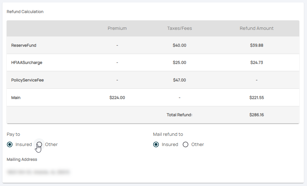Click the $39.88 refund amount
The image size is (307, 186).
pyautogui.click(x=256, y=45)
